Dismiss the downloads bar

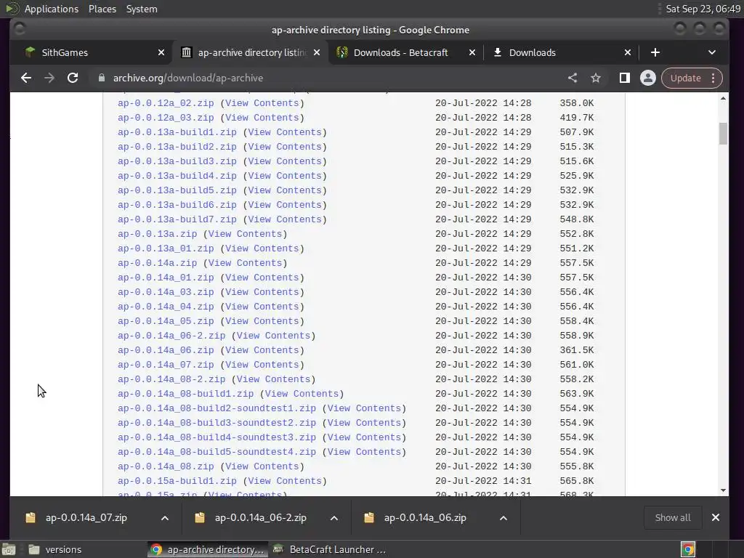(716, 517)
